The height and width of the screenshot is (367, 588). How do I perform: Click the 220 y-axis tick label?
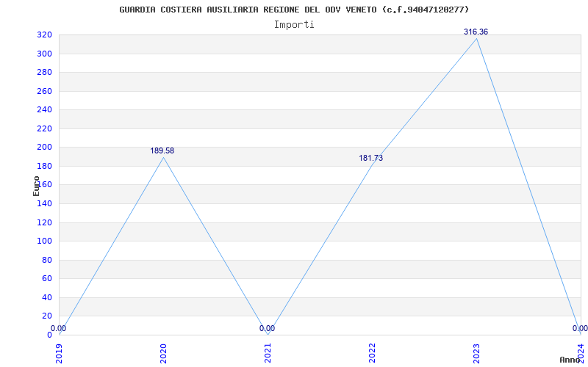tap(44, 129)
